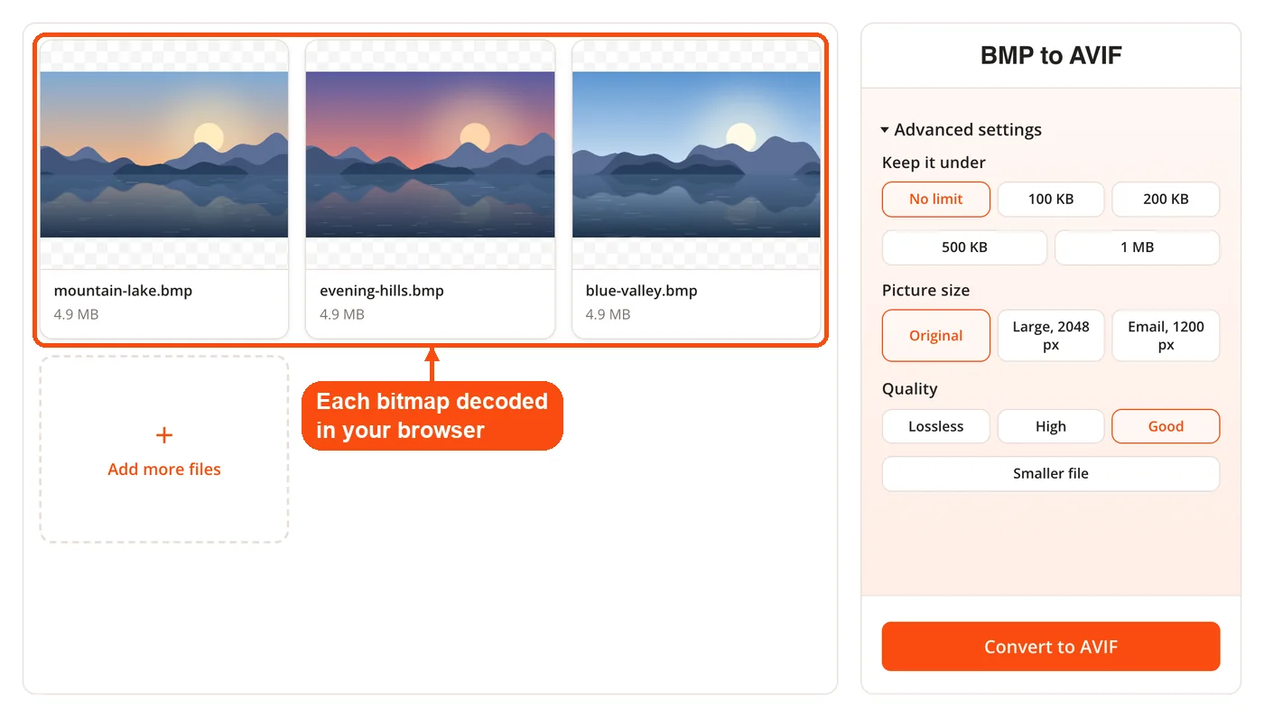Select High quality
This screenshot has width=1264, height=717.
[x=1051, y=426]
